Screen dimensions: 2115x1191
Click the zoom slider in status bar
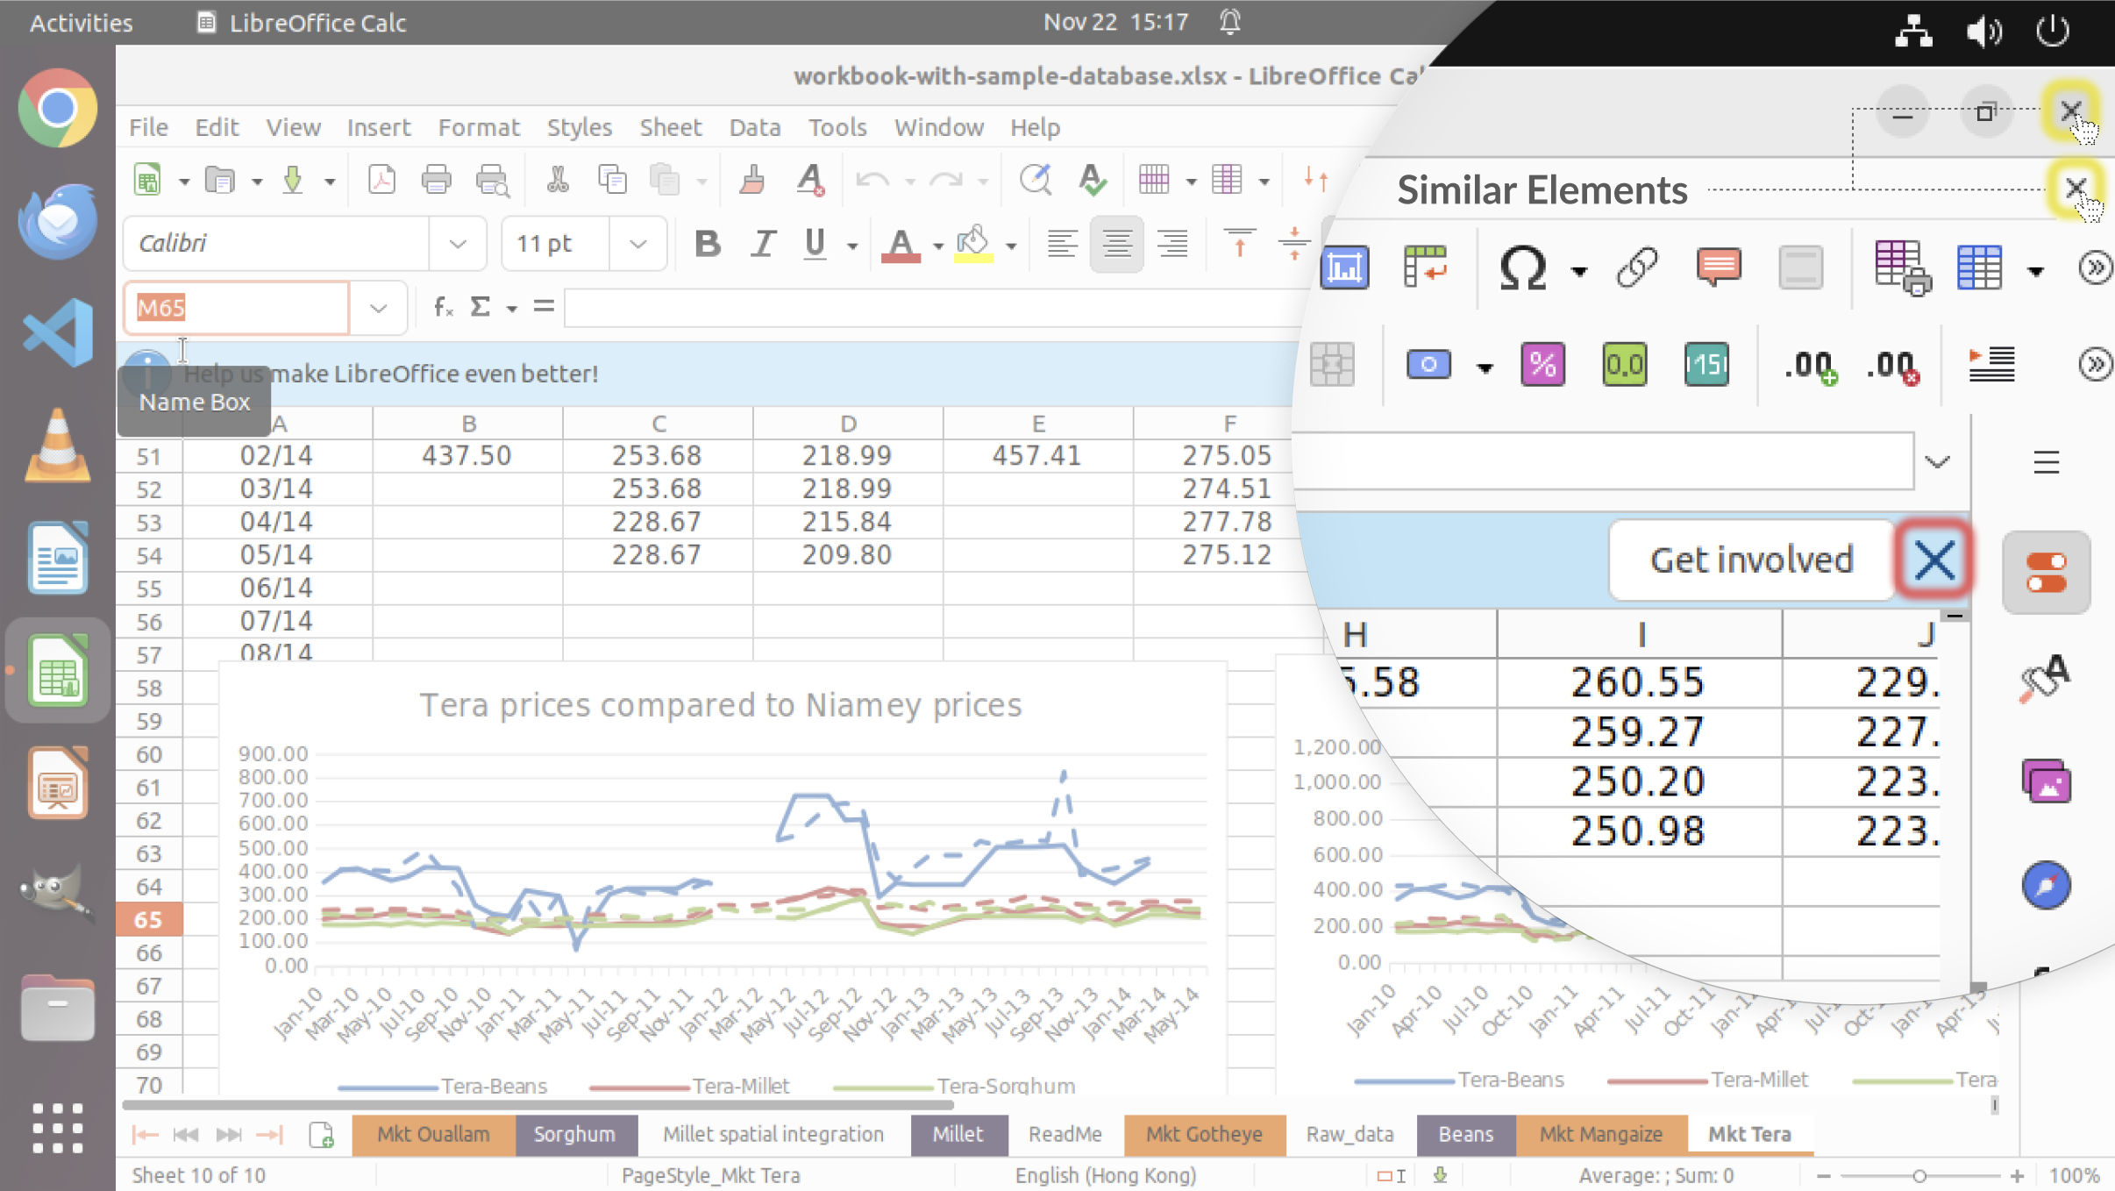pos(1919,1176)
